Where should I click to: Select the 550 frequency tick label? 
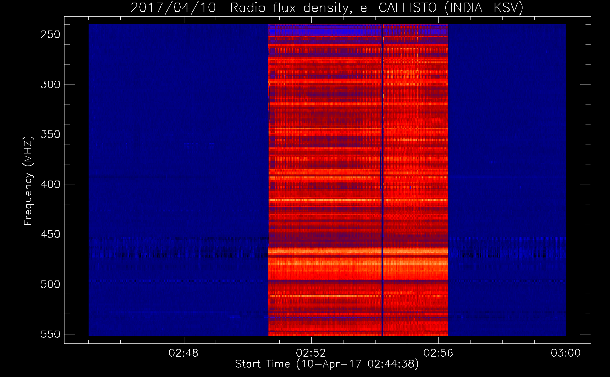(51, 334)
